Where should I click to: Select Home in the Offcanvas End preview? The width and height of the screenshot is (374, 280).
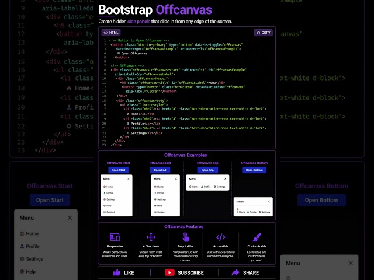click(x=159, y=187)
